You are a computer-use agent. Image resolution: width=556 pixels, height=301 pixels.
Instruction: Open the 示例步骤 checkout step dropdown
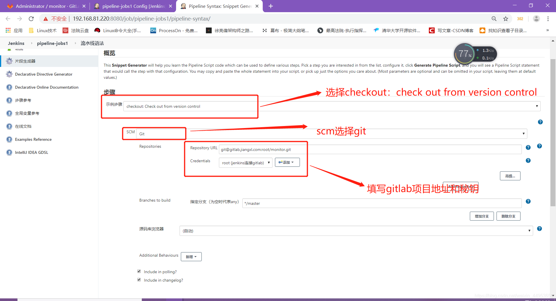point(332,106)
